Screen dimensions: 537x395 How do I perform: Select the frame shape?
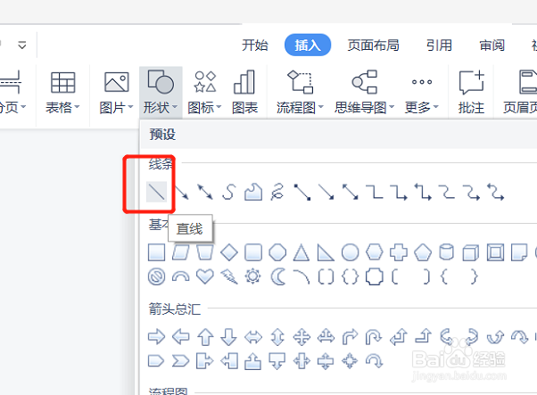pyautogui.click(x=495, y=252)
